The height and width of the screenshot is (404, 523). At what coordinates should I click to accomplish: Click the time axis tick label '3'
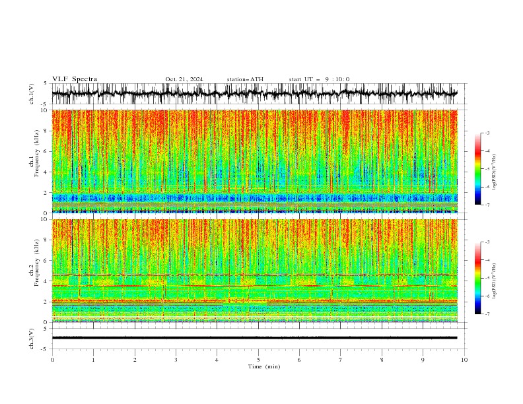[176, 360]
